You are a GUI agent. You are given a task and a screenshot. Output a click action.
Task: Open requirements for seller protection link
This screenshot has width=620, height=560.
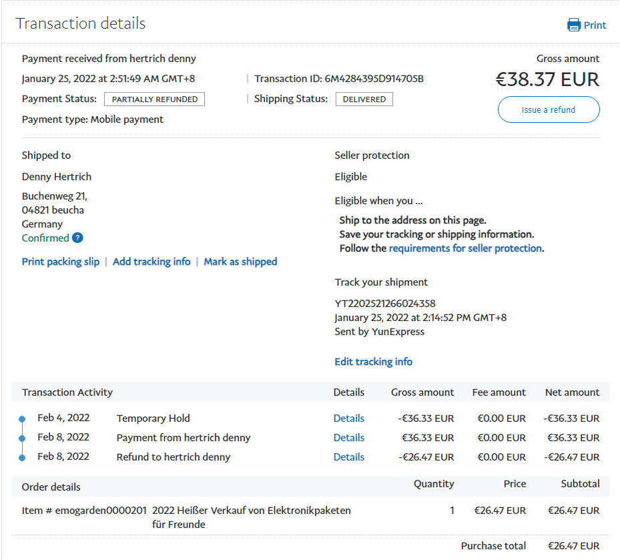tap(465, 248)
